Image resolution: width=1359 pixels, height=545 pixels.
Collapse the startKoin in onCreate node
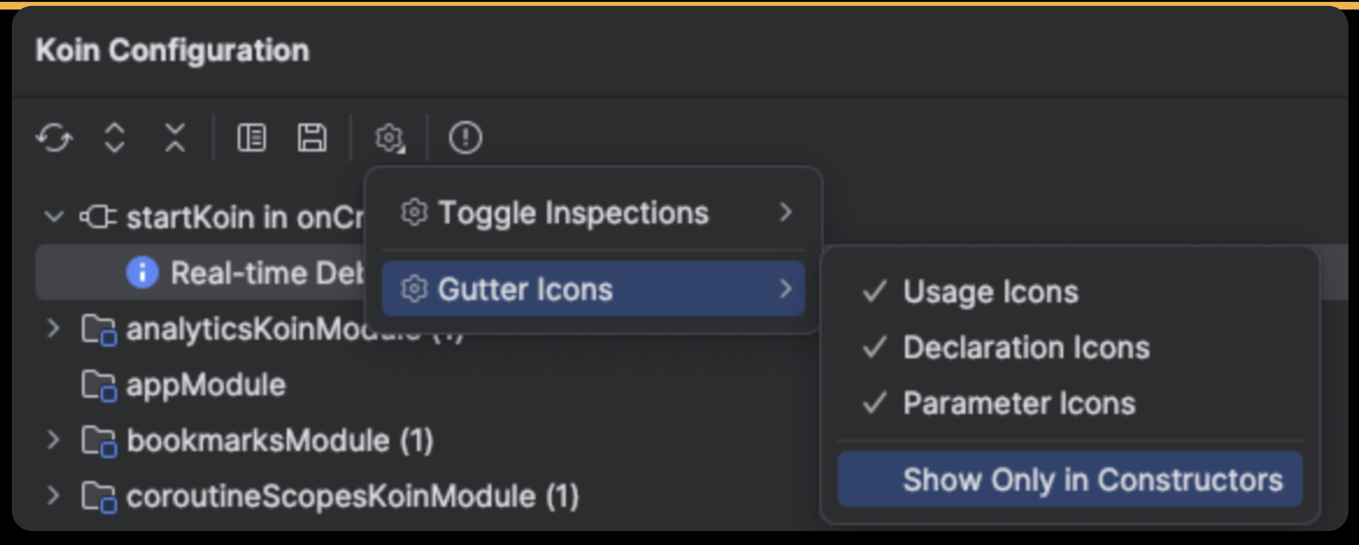pyautogui.click(x=54, y=217)
